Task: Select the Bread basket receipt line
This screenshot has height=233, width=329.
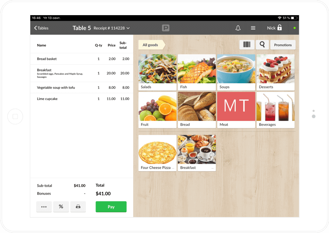Action: [x=78, y=59]
